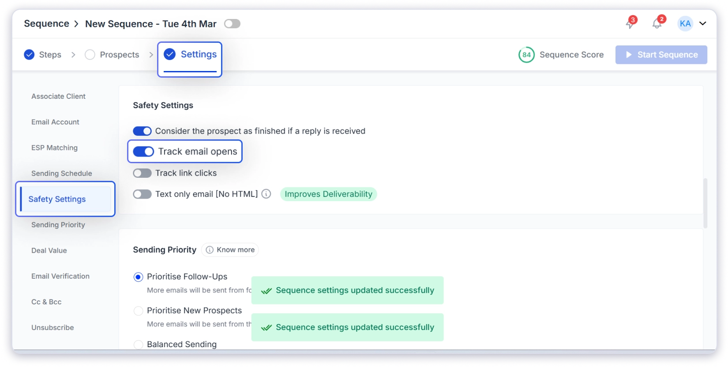Select Safety Settings in sidebar

click(65, 199)
